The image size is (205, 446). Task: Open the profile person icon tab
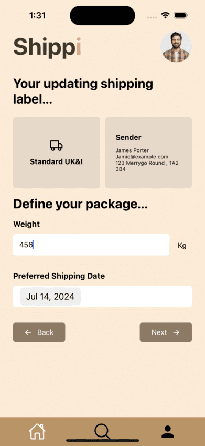168,431
